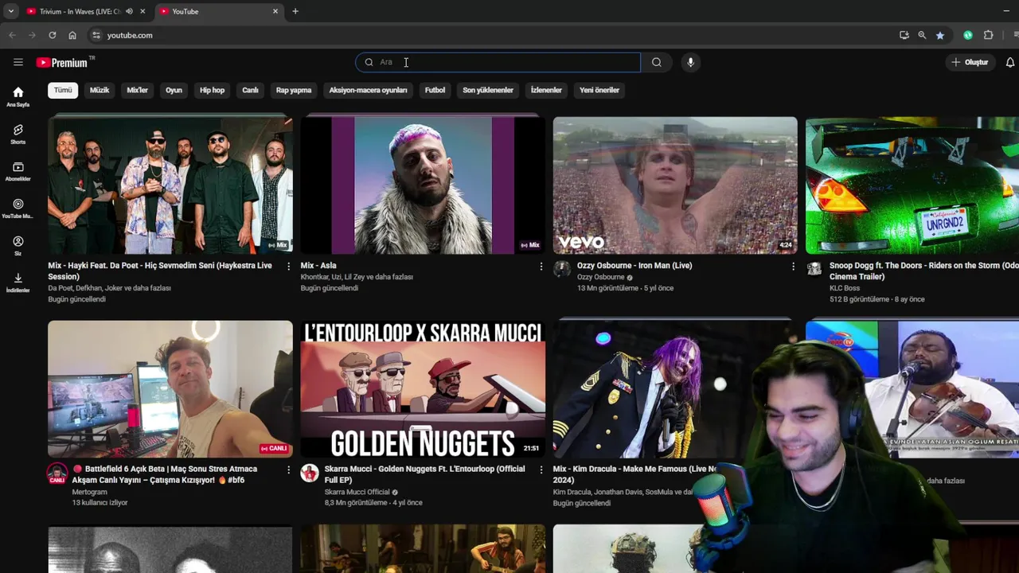Select Yeni öneriler filter chip
This screenshot has height=573, width=1019.
tap(599, 90)
